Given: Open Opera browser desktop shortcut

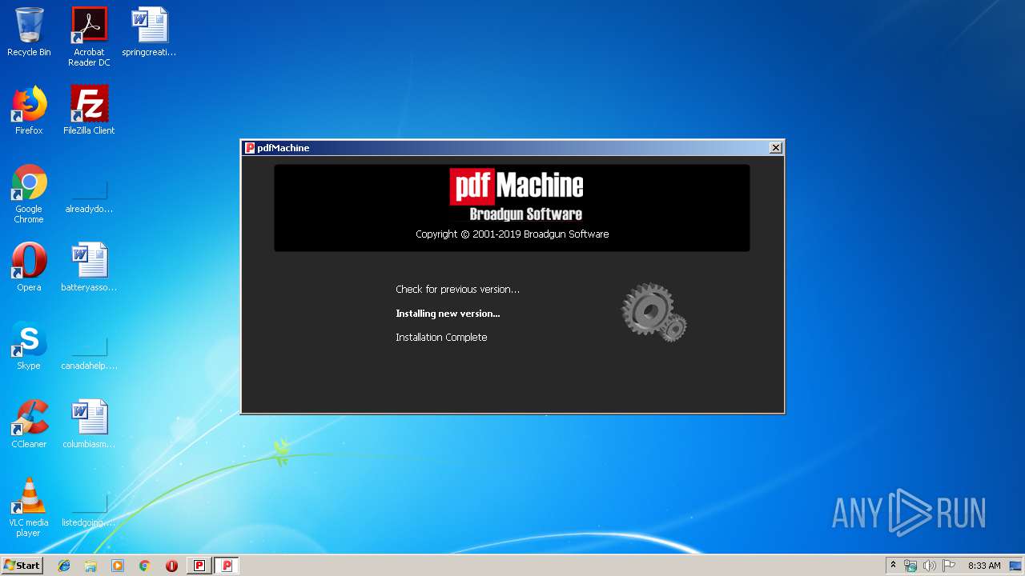Looking at the screenshot, I should point(29,267).
